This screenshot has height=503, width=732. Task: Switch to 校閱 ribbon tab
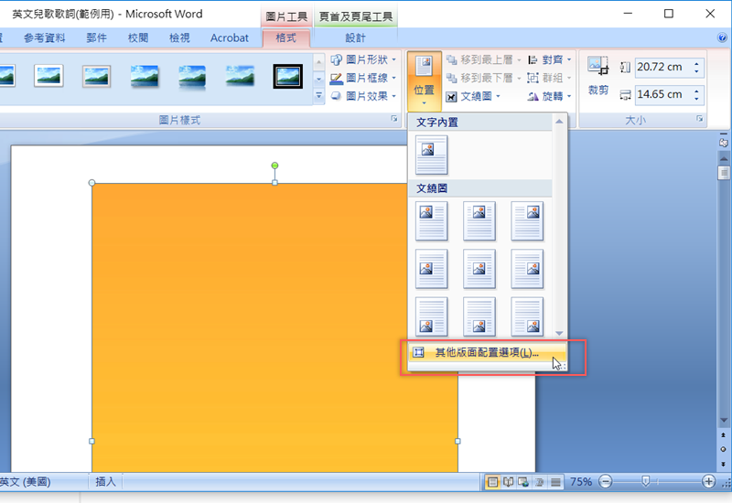[x=138, y=37]
